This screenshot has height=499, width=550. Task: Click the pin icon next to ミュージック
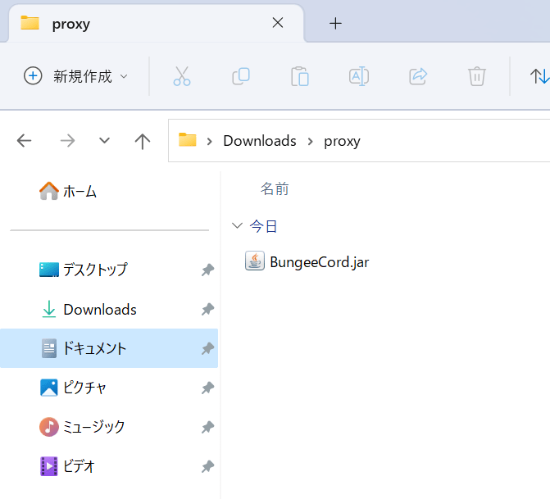click(x=207, y=428)
